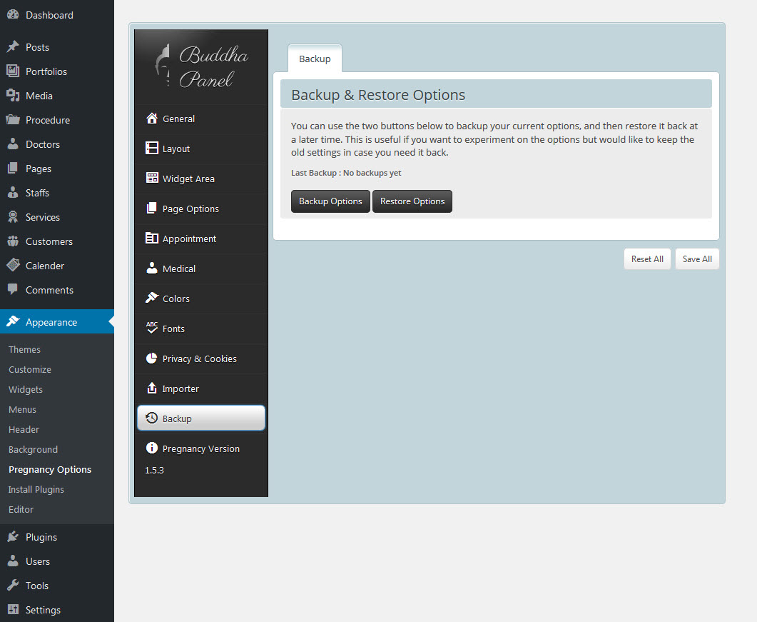Open the Layout settings section
This screenshot has height=622, width=757.
pyautogui.click(x=176, y=149)
